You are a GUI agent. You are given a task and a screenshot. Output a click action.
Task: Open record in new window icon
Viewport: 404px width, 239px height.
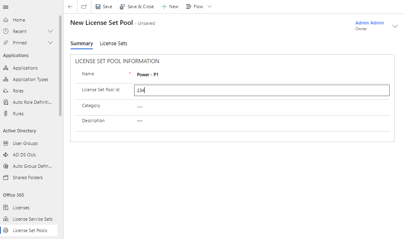coord(84,7)
